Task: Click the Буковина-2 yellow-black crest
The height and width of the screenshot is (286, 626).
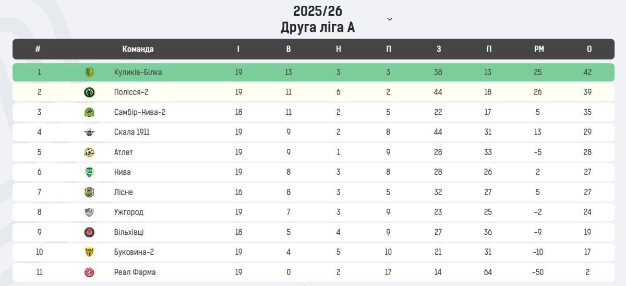Action: pyautogui.click(x=89, y=252)
